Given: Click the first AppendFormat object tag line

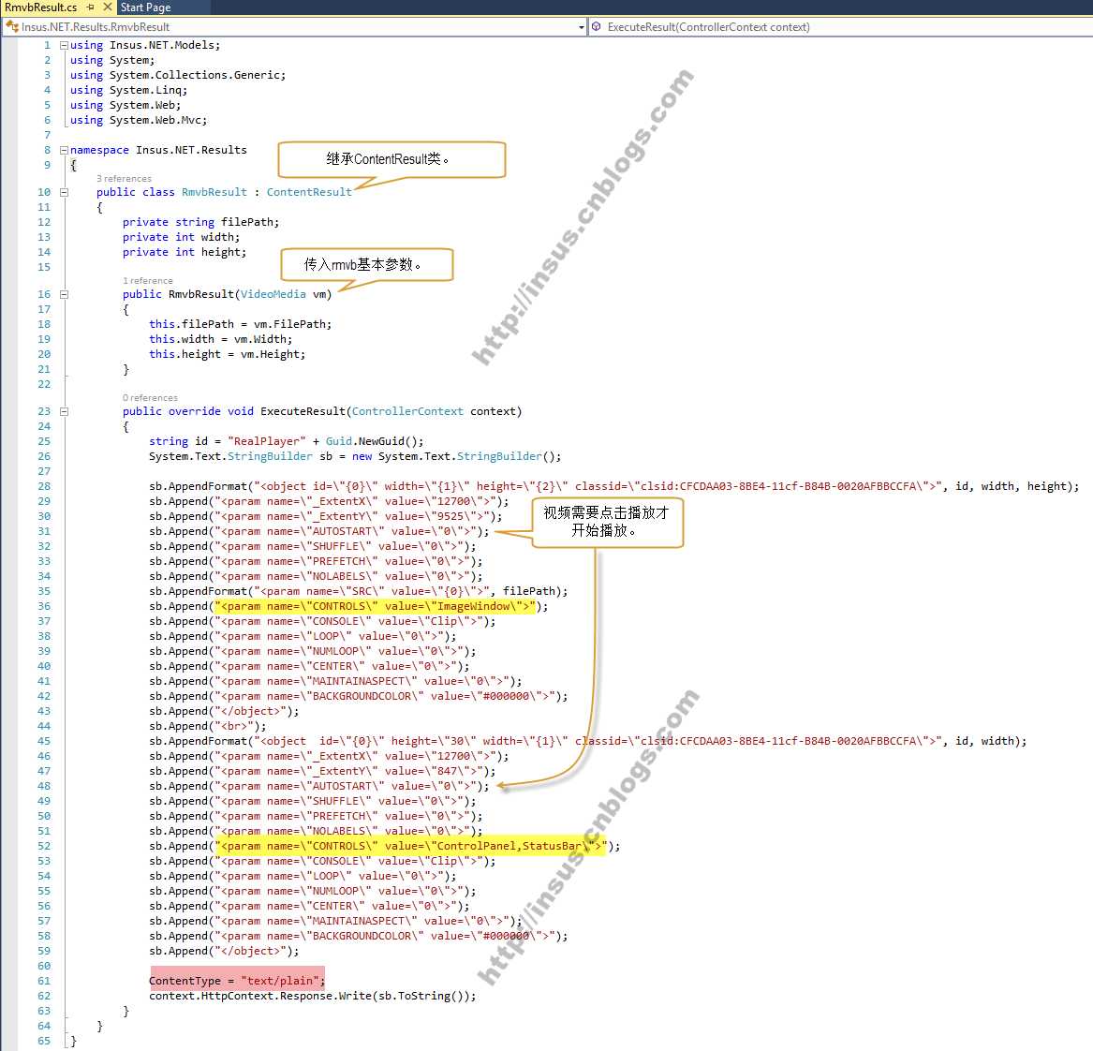Looking at the screenshot, I should 614,486.
